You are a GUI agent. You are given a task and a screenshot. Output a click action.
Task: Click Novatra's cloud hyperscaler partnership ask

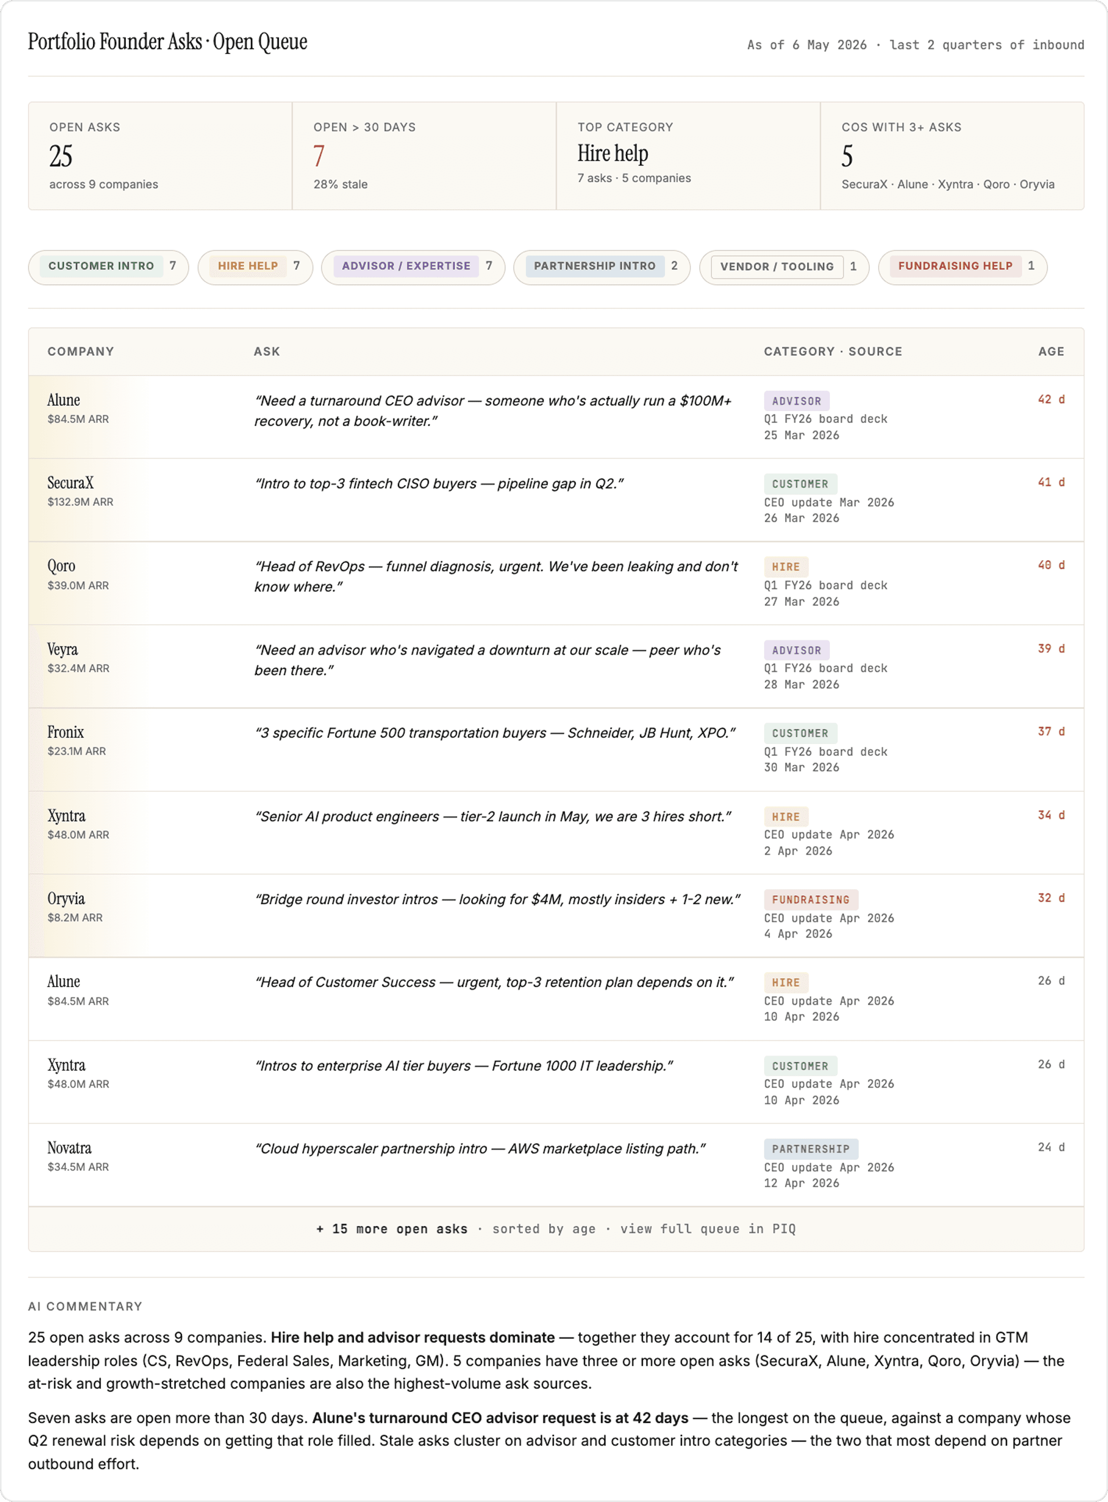click(480, 1149)
